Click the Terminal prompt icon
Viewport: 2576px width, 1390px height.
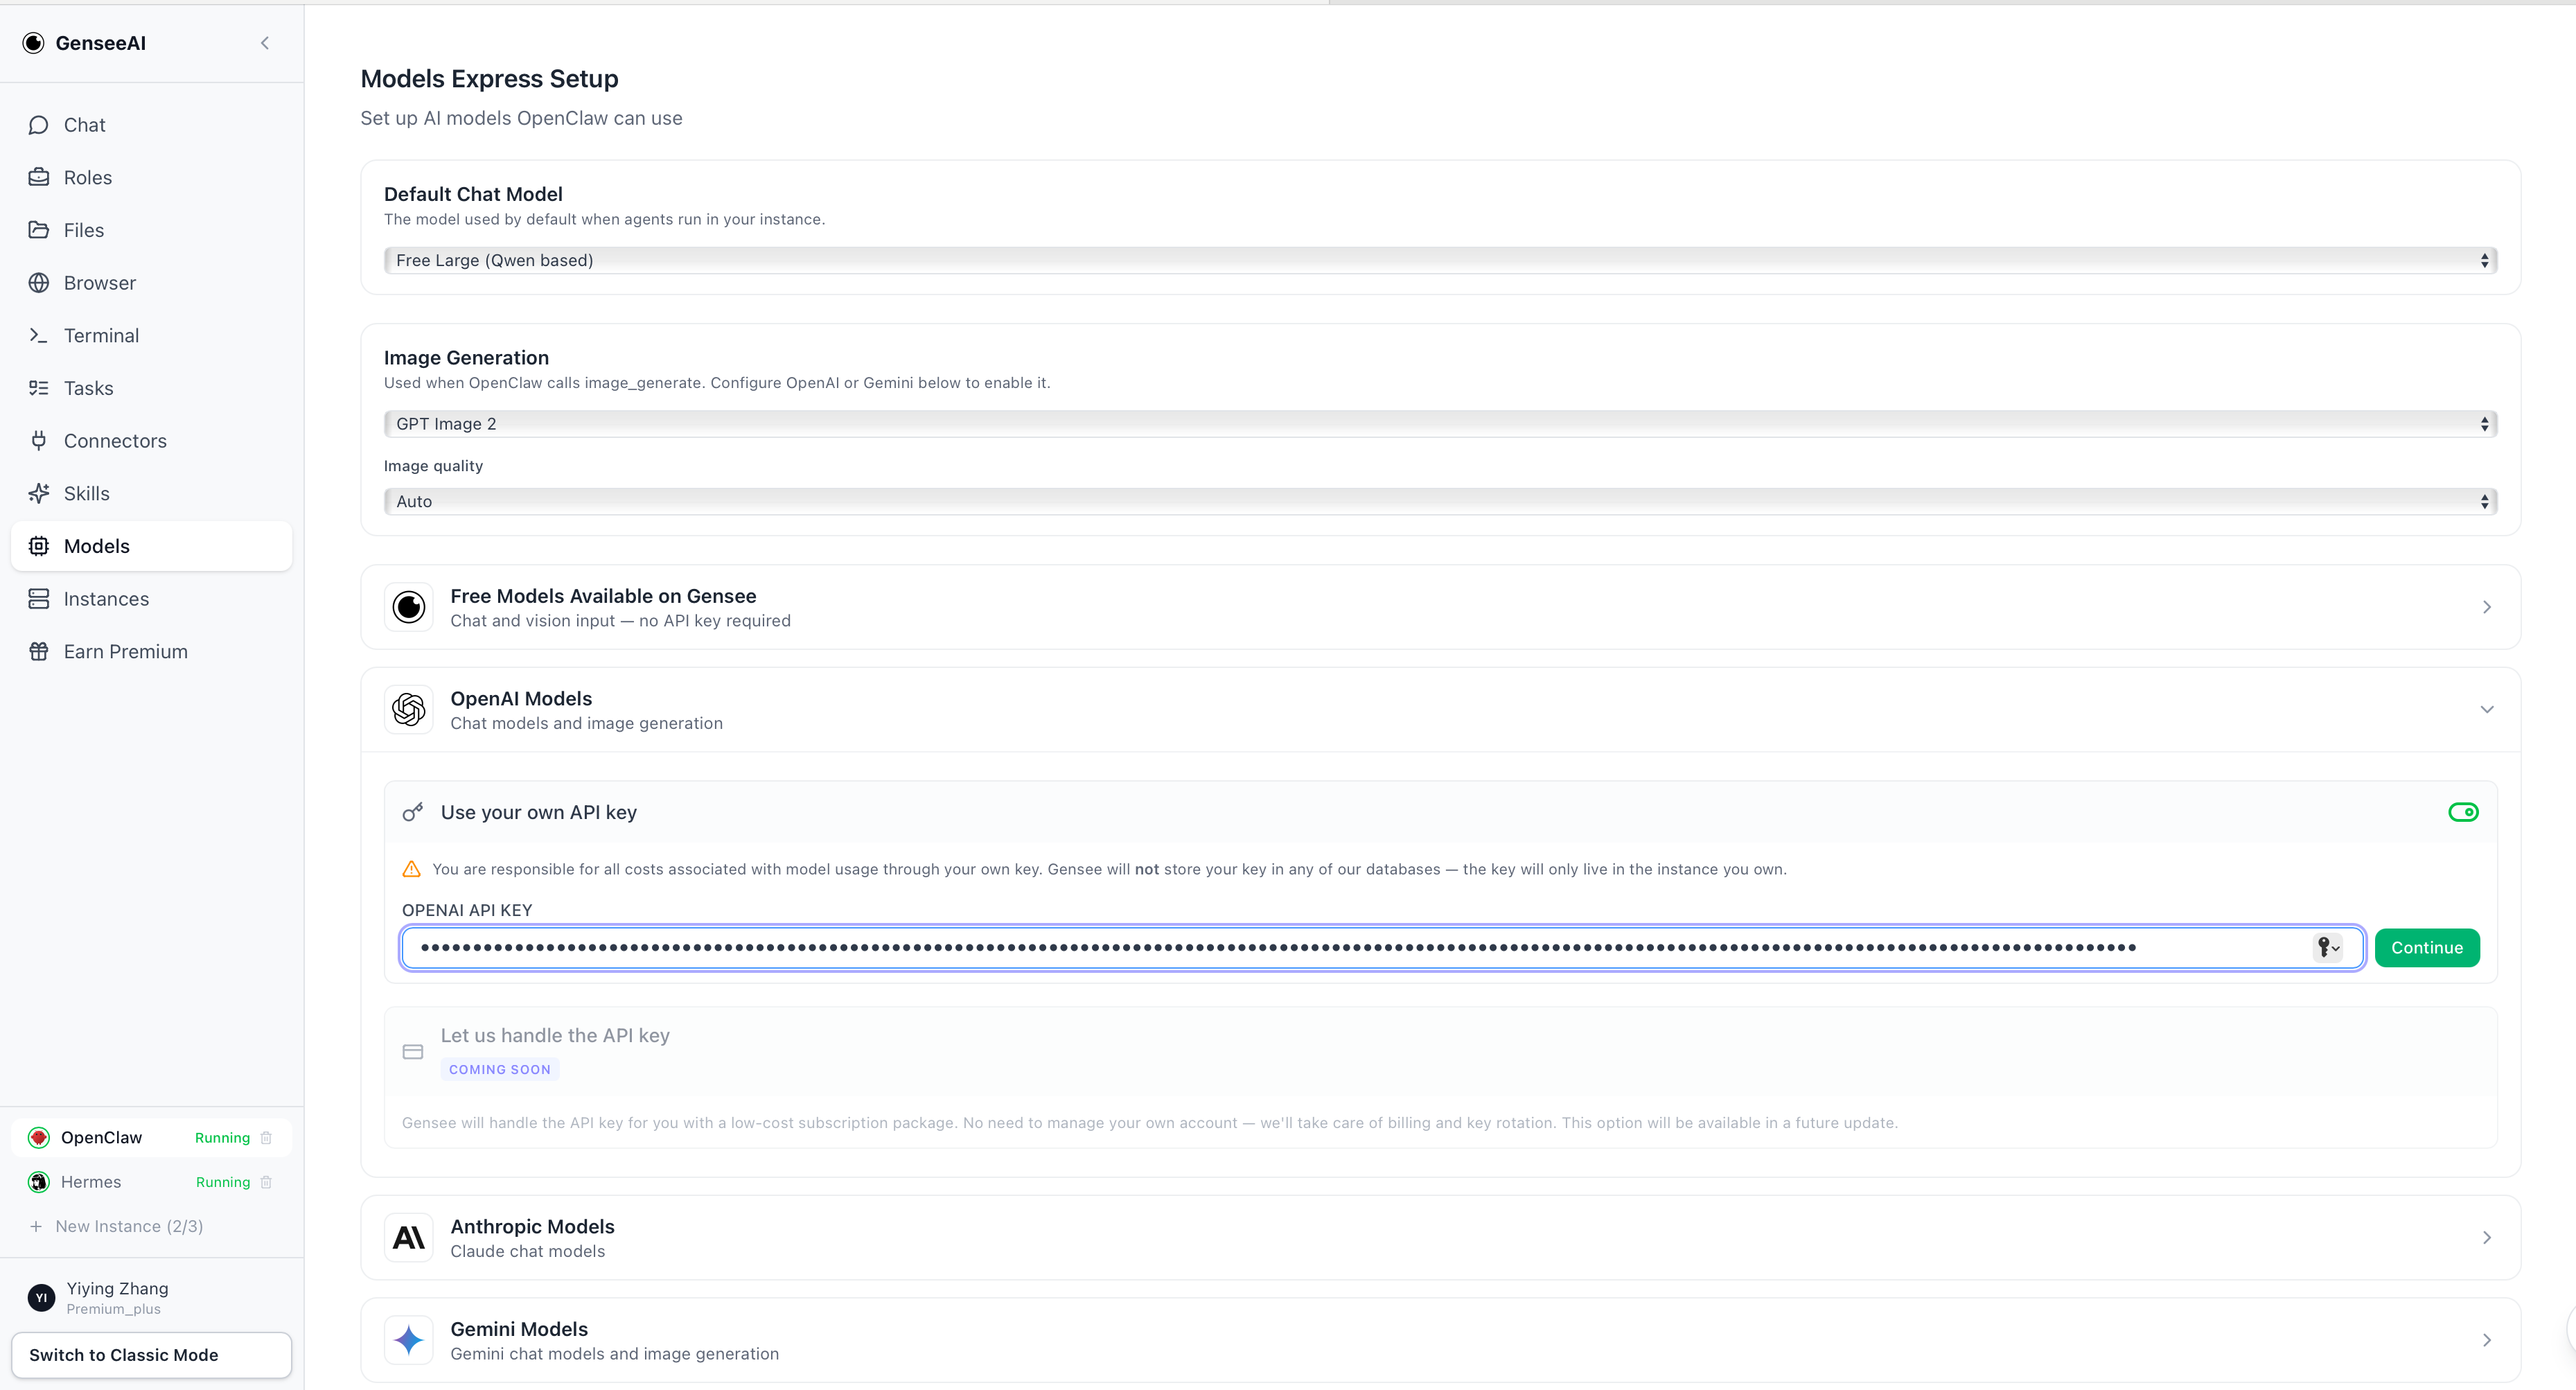(x=39, y=335)
